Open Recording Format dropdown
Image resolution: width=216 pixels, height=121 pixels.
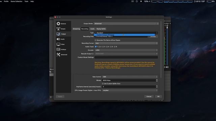(126, 43)
